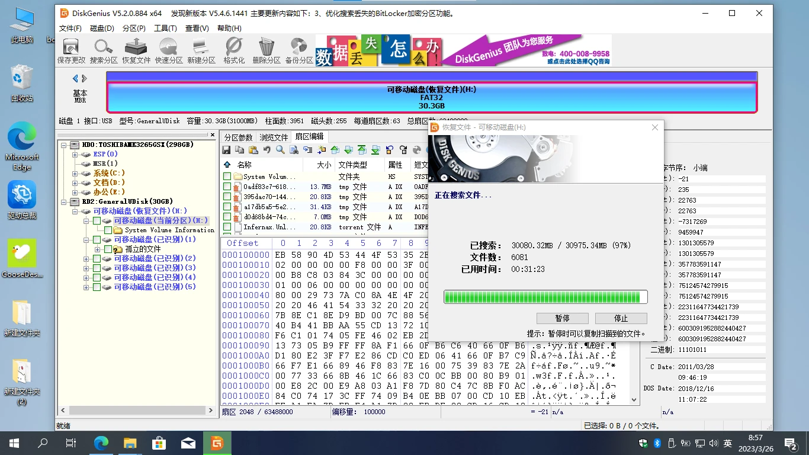Check the 395dac70-144... file checkbox
This screenshot has width=809, height=455.
point(227,197)
